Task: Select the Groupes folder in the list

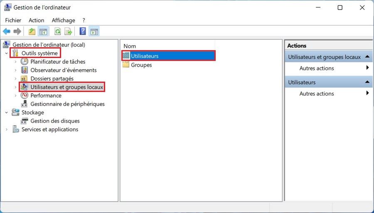Action: click(141, 65)
